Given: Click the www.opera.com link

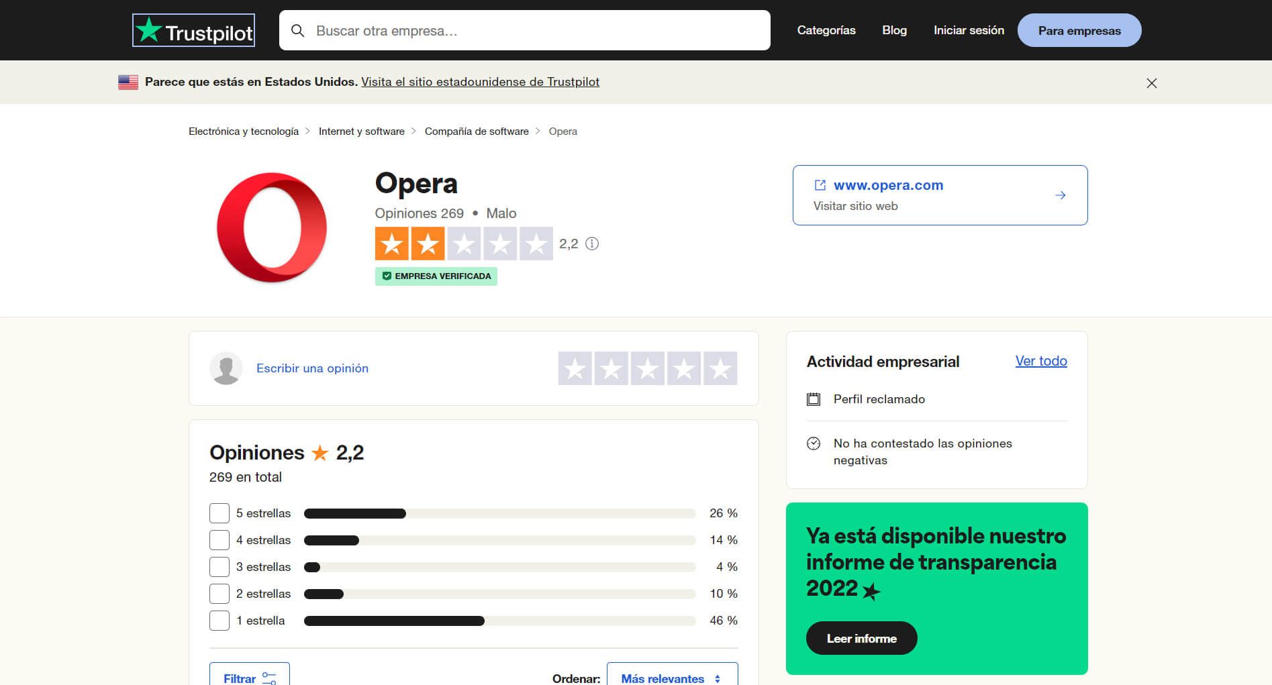Looking at the screenshot, I should pos(888,185).
